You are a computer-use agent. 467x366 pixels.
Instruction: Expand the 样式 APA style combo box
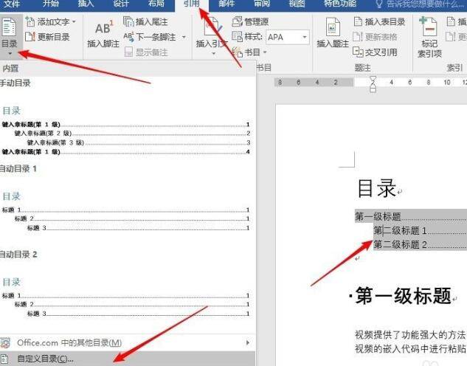tap(305, 37)
